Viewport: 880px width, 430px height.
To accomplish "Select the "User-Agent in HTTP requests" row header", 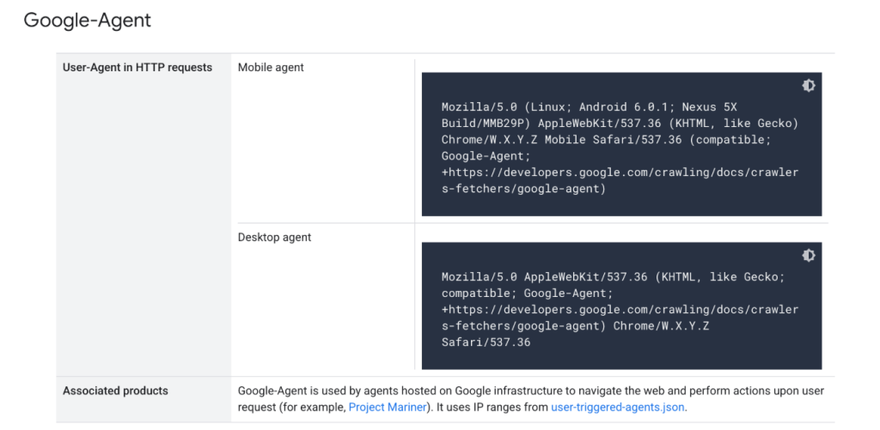I will click(x=137, y=68).
